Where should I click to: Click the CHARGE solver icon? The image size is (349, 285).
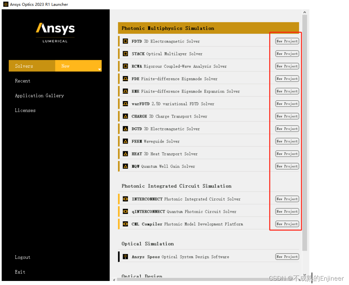pos(126,116)
